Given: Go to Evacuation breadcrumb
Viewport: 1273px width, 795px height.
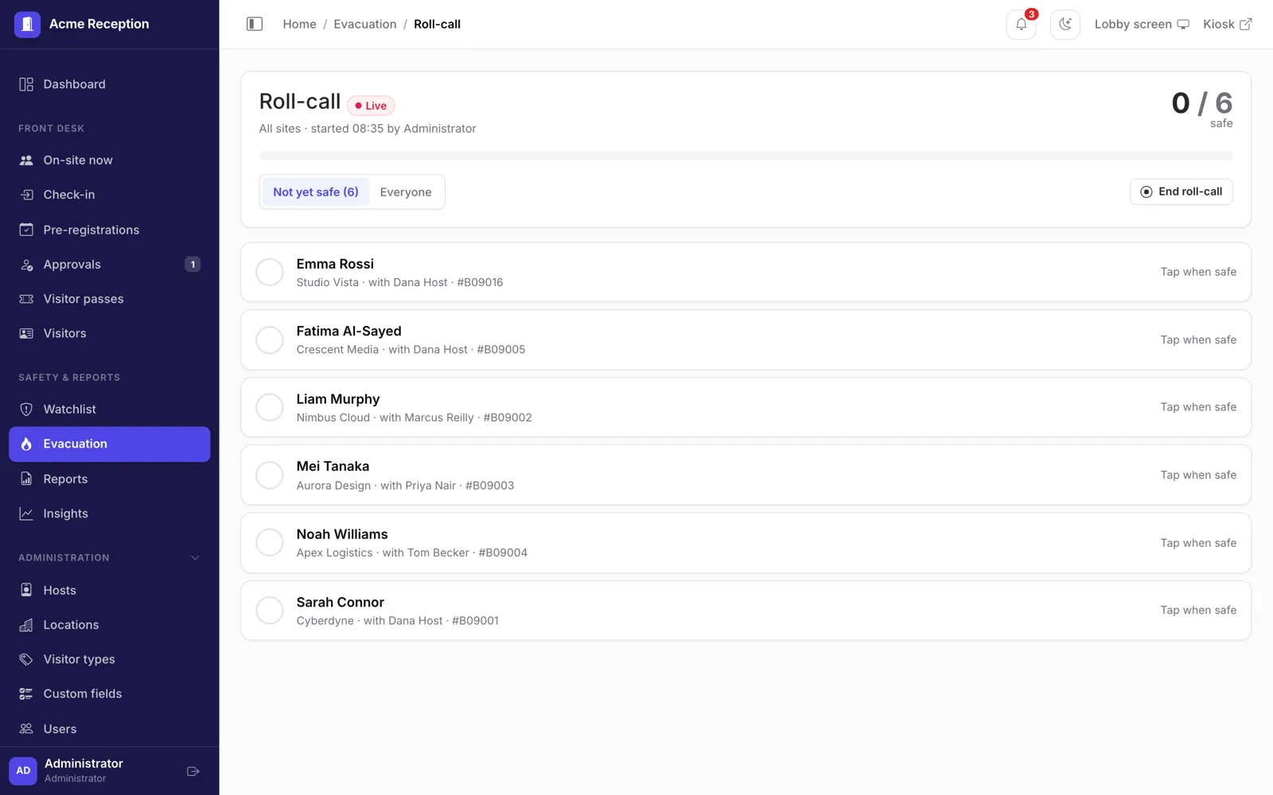Looking at the screenshot, I should 365,24.
